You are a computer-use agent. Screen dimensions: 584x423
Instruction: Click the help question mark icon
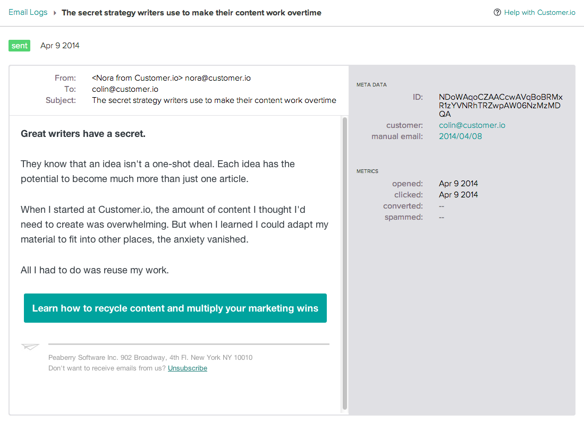pyautogui.click(x=497, y=12)
